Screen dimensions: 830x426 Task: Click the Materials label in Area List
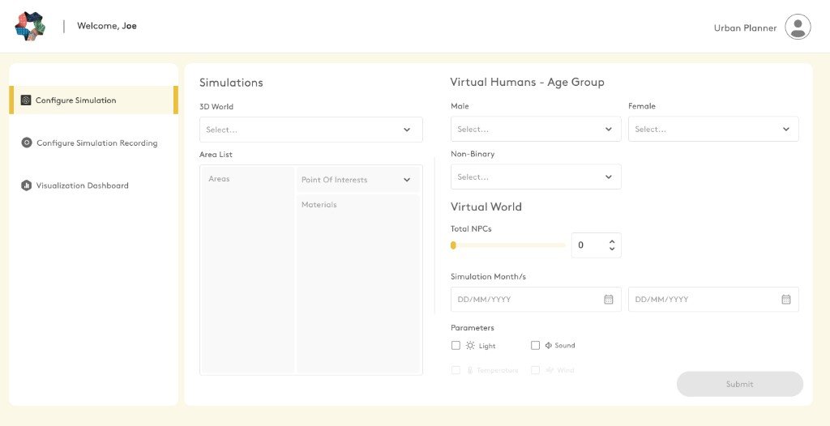point(319,205)
